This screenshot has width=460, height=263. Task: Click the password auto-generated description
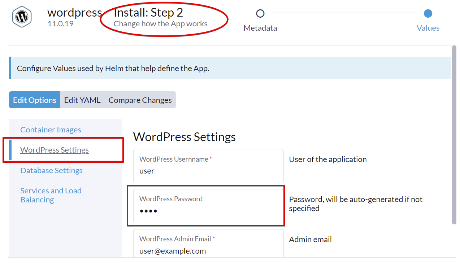[356, 204]
